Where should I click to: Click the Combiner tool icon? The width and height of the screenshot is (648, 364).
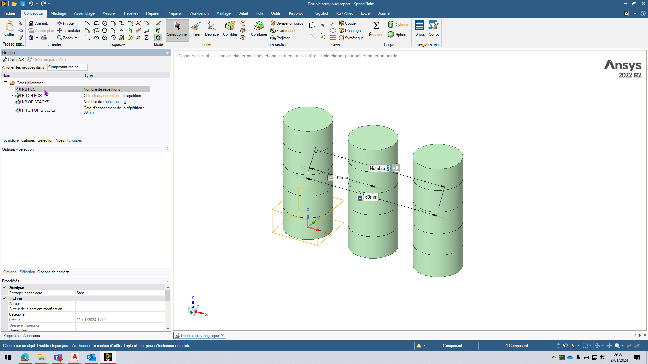(x=259, y=28)
